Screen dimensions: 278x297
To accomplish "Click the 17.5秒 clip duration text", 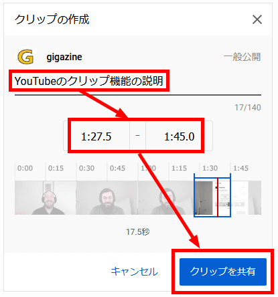I will (138, 232).
